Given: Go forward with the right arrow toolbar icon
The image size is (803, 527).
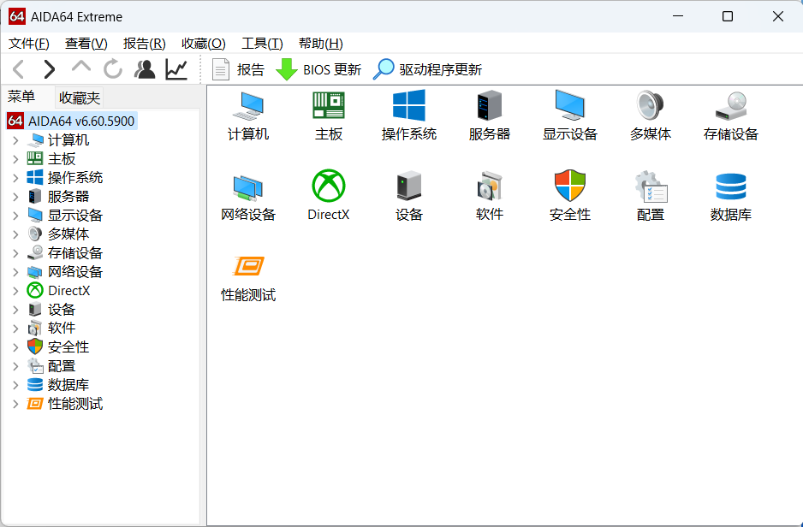Looking at the screenshot, I should 49,69.
